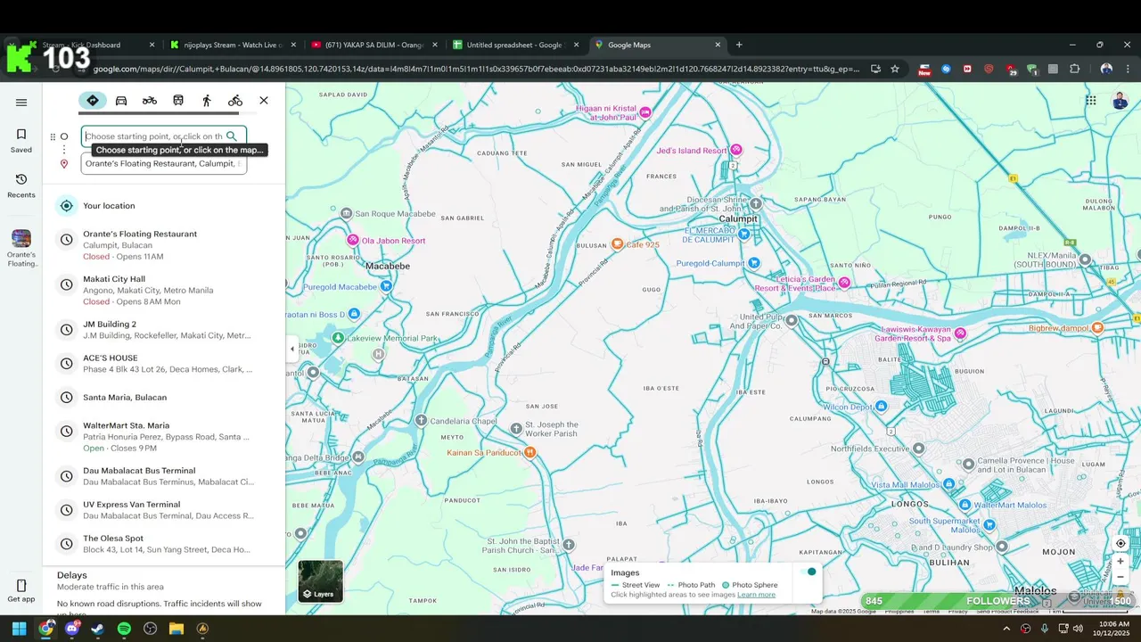The height and width of the screenshot is (642, 1141).
Task: Open the Saved places panel
Action: 21,140
